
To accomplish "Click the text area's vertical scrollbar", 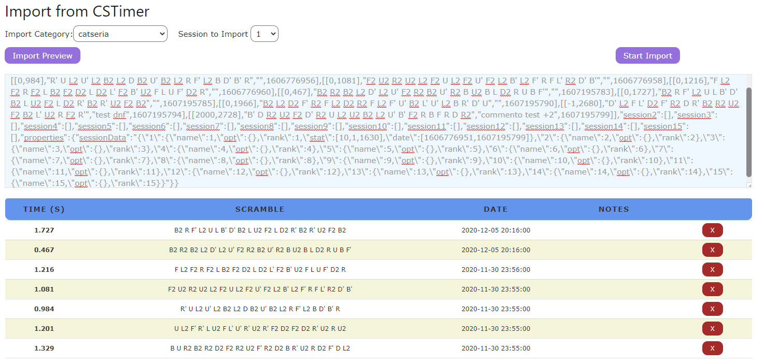I will click(x=748, y=131).
